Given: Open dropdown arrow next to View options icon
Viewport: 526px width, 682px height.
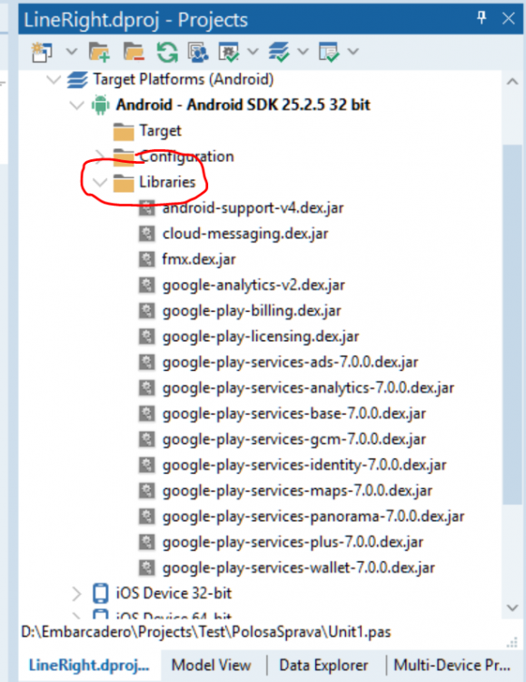Looking at the screenshot, I should (x=353, y=52).
